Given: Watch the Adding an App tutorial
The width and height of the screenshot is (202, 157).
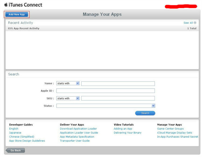Looking at the screenshot, I should [x=123, y=129].
